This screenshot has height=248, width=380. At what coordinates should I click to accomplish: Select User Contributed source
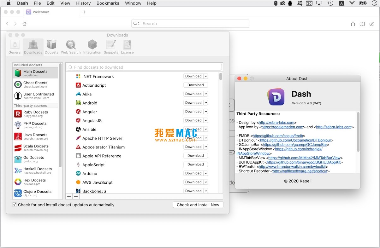pyautogui.click(x=35, y=96)
